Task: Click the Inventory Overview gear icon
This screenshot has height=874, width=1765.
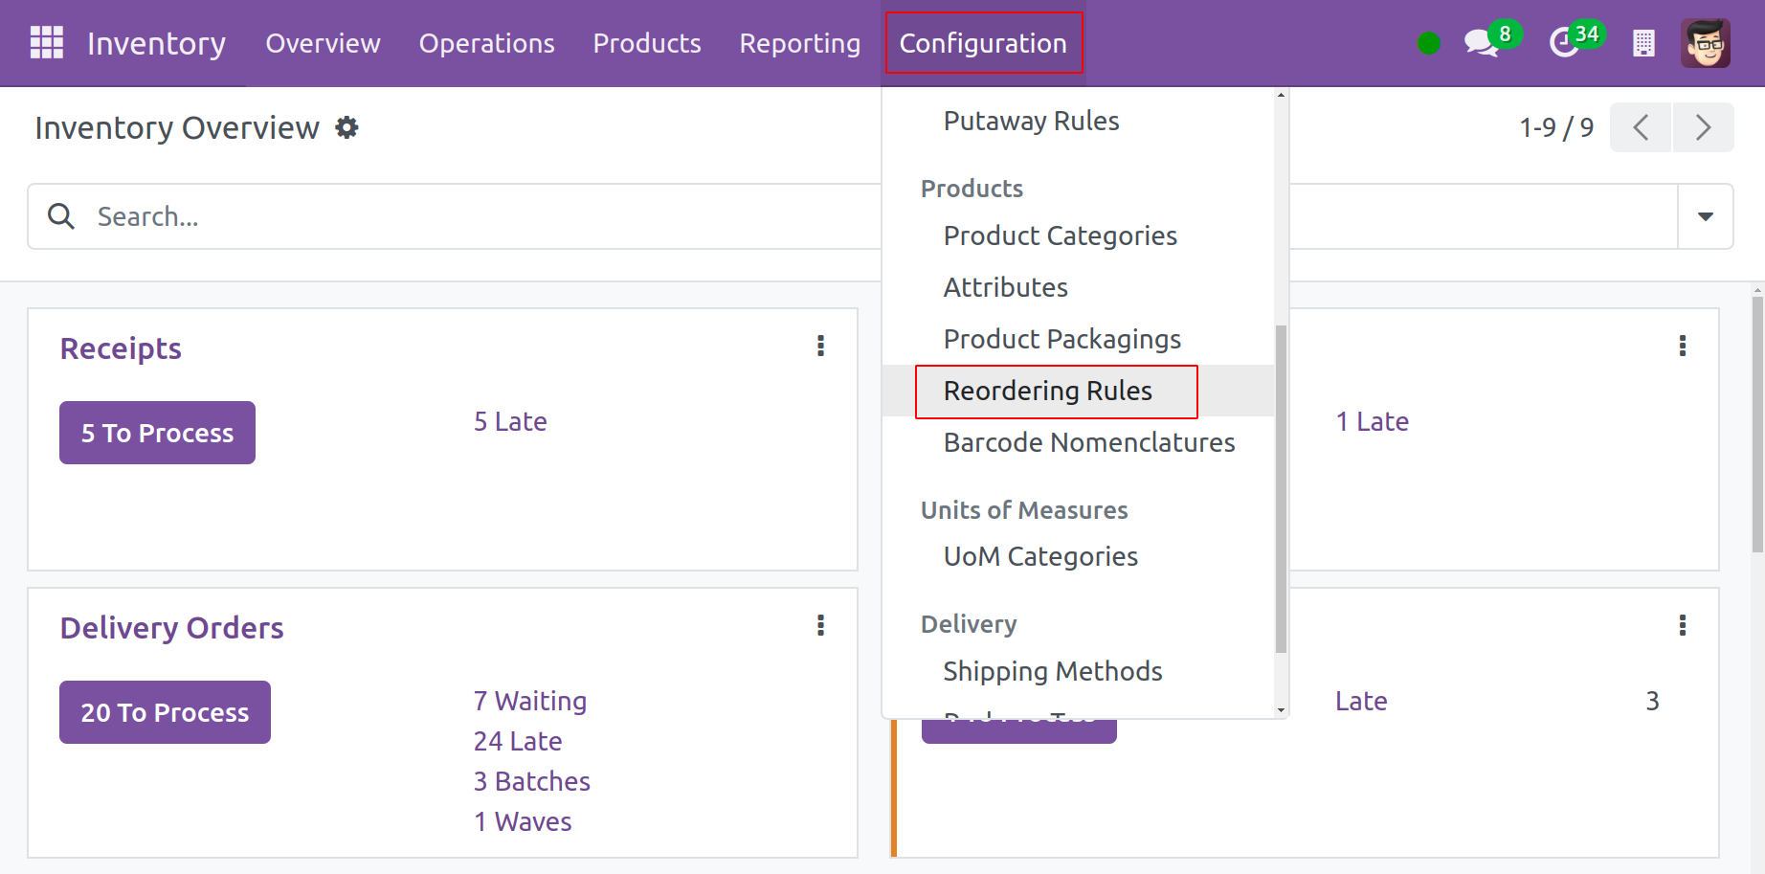Action: (x=346, y=127)
